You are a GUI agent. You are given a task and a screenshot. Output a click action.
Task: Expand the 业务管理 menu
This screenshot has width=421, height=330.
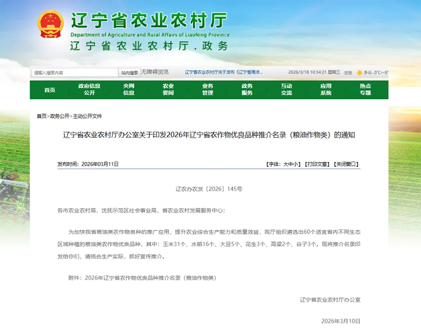pos(207,90)
